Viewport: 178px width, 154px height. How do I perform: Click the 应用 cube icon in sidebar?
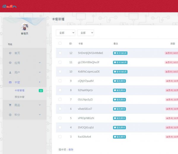(10, 63)
